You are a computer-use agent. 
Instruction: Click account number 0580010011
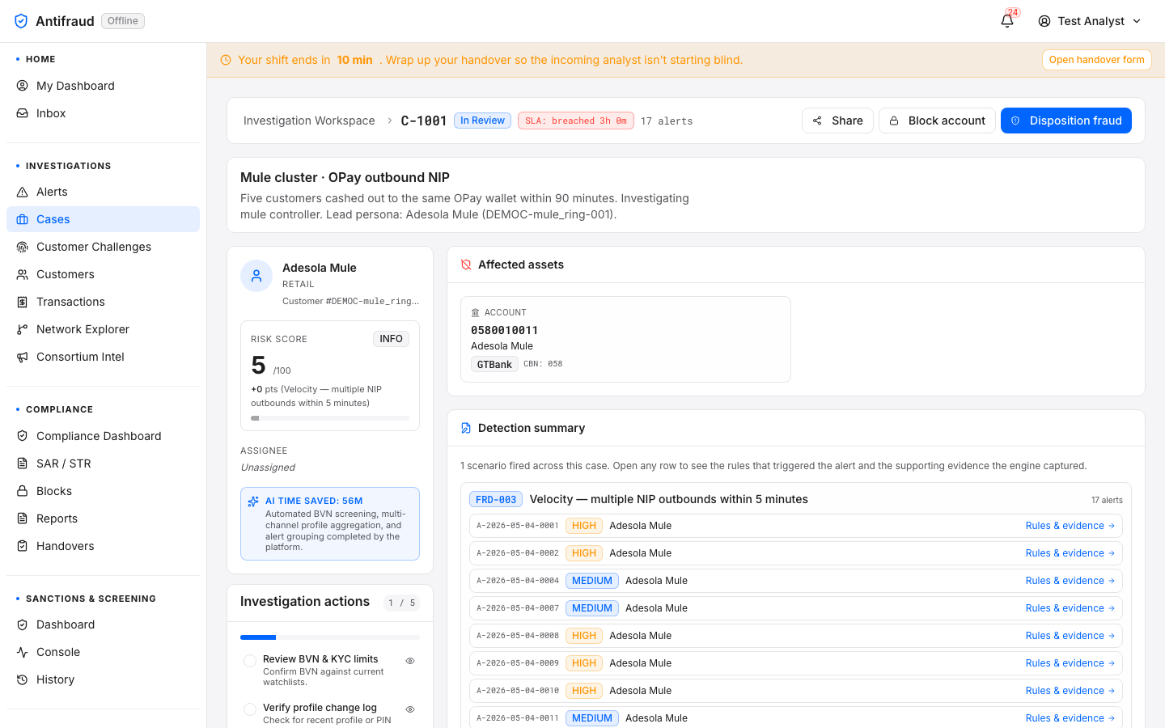pos(504,330)
